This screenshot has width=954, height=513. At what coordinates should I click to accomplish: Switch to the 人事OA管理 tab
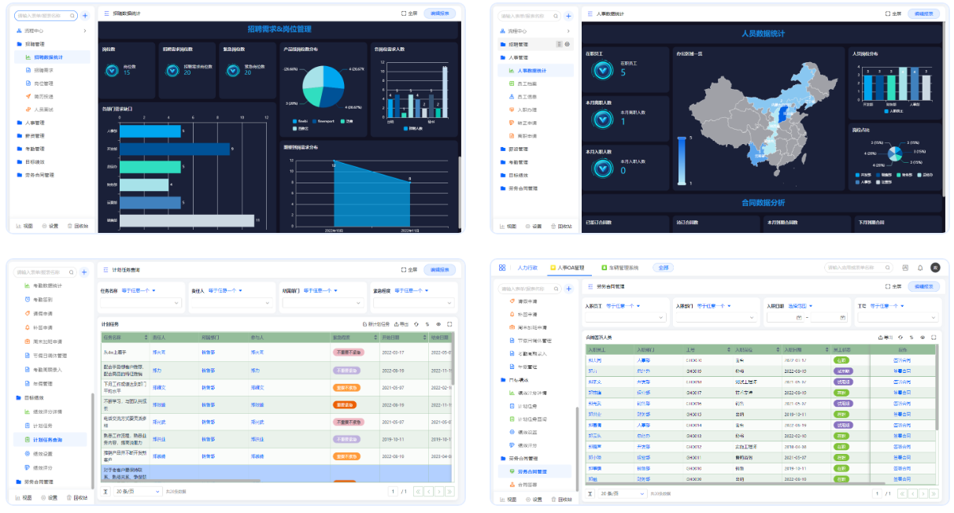[568, 268]
